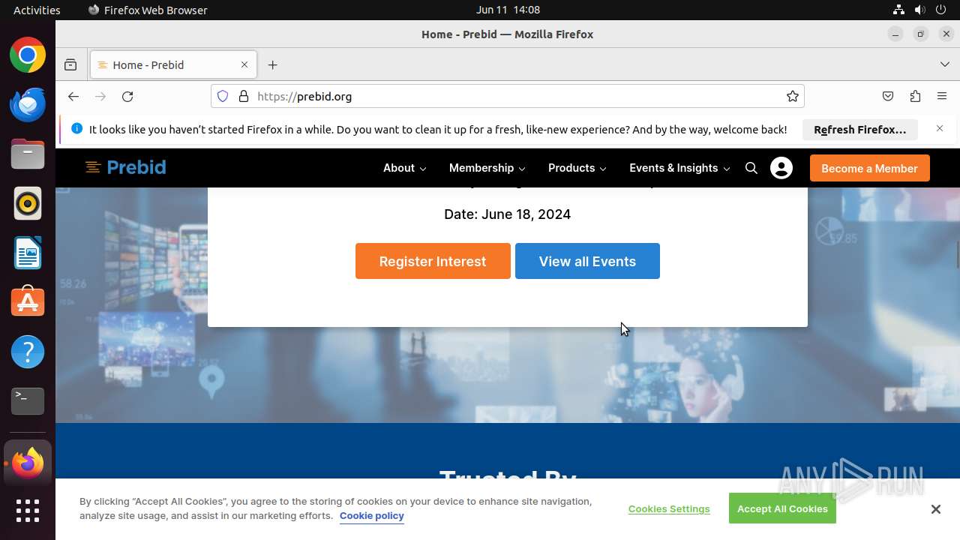View site security padlock info
This screenshot has width=960, height=540.
coord(244,97)
